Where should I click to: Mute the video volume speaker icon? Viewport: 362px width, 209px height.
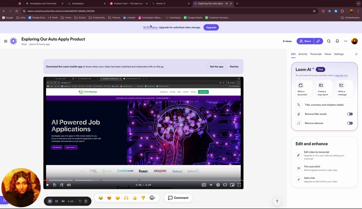[69, 185]
